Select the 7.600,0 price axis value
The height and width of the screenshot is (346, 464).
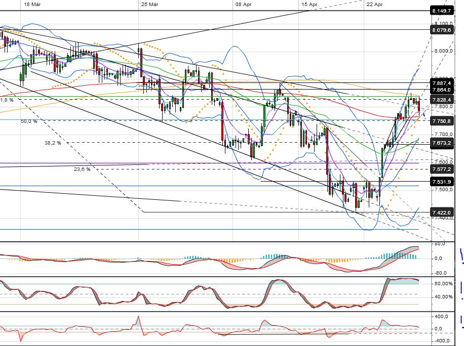(x=443, y=162)
